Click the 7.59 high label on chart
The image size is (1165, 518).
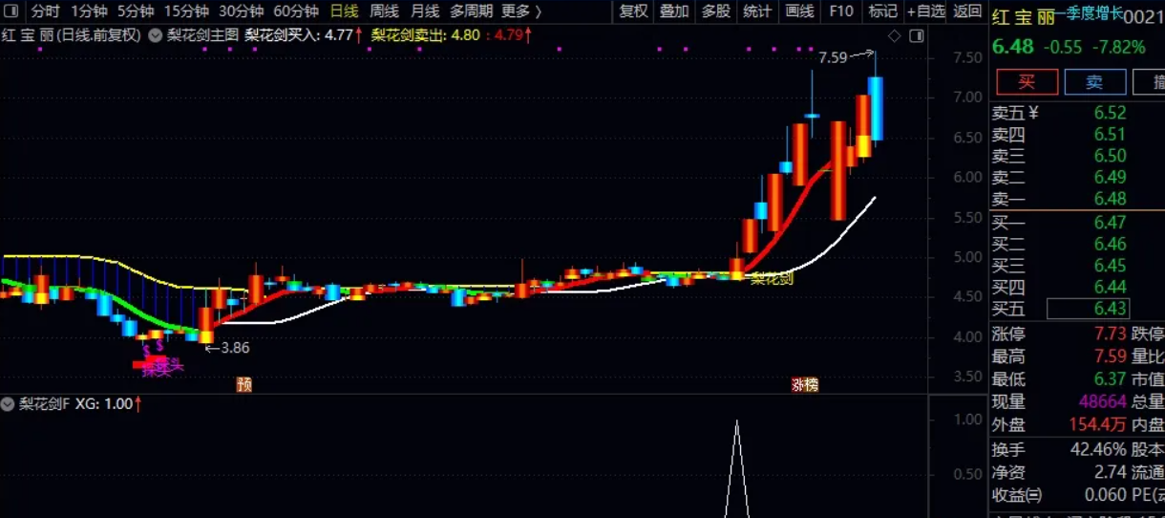coord(833,57)
